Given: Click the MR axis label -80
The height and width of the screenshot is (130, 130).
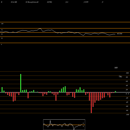Looking at the screenshot, I should point(127,110).
